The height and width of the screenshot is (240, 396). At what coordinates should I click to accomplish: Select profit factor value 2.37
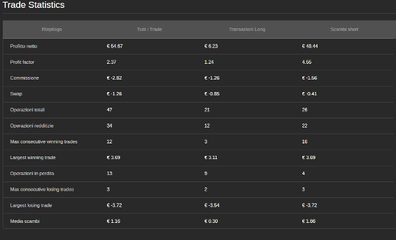pos(112,62)
